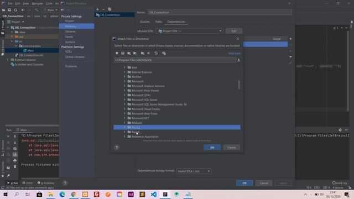354x199 pixels.
Task: Click the back arrow in Project Structure
Action: (63, 10)
